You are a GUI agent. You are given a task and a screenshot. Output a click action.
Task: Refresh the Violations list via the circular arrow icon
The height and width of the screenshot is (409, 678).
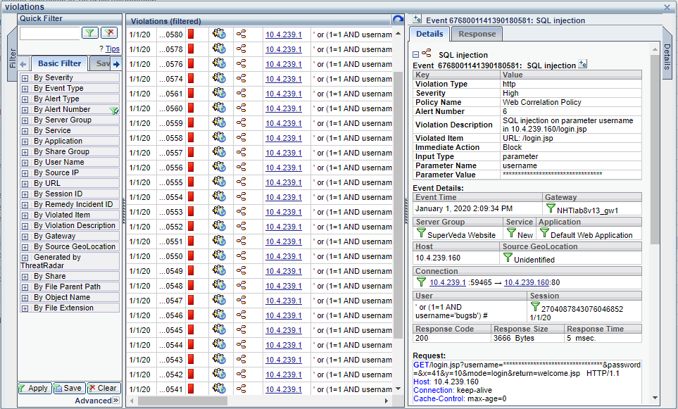pyautogui.click(x=398, y=19)
